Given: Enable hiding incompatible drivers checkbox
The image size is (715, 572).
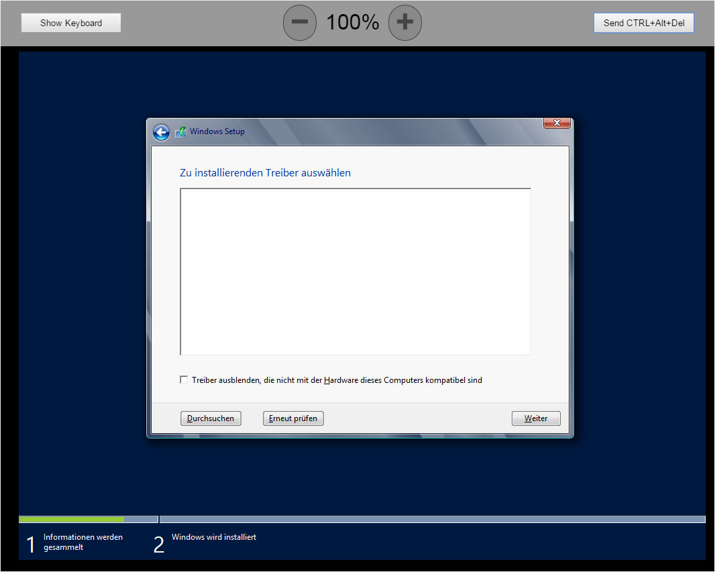Looking at the screenshot, I should (184, 380).
